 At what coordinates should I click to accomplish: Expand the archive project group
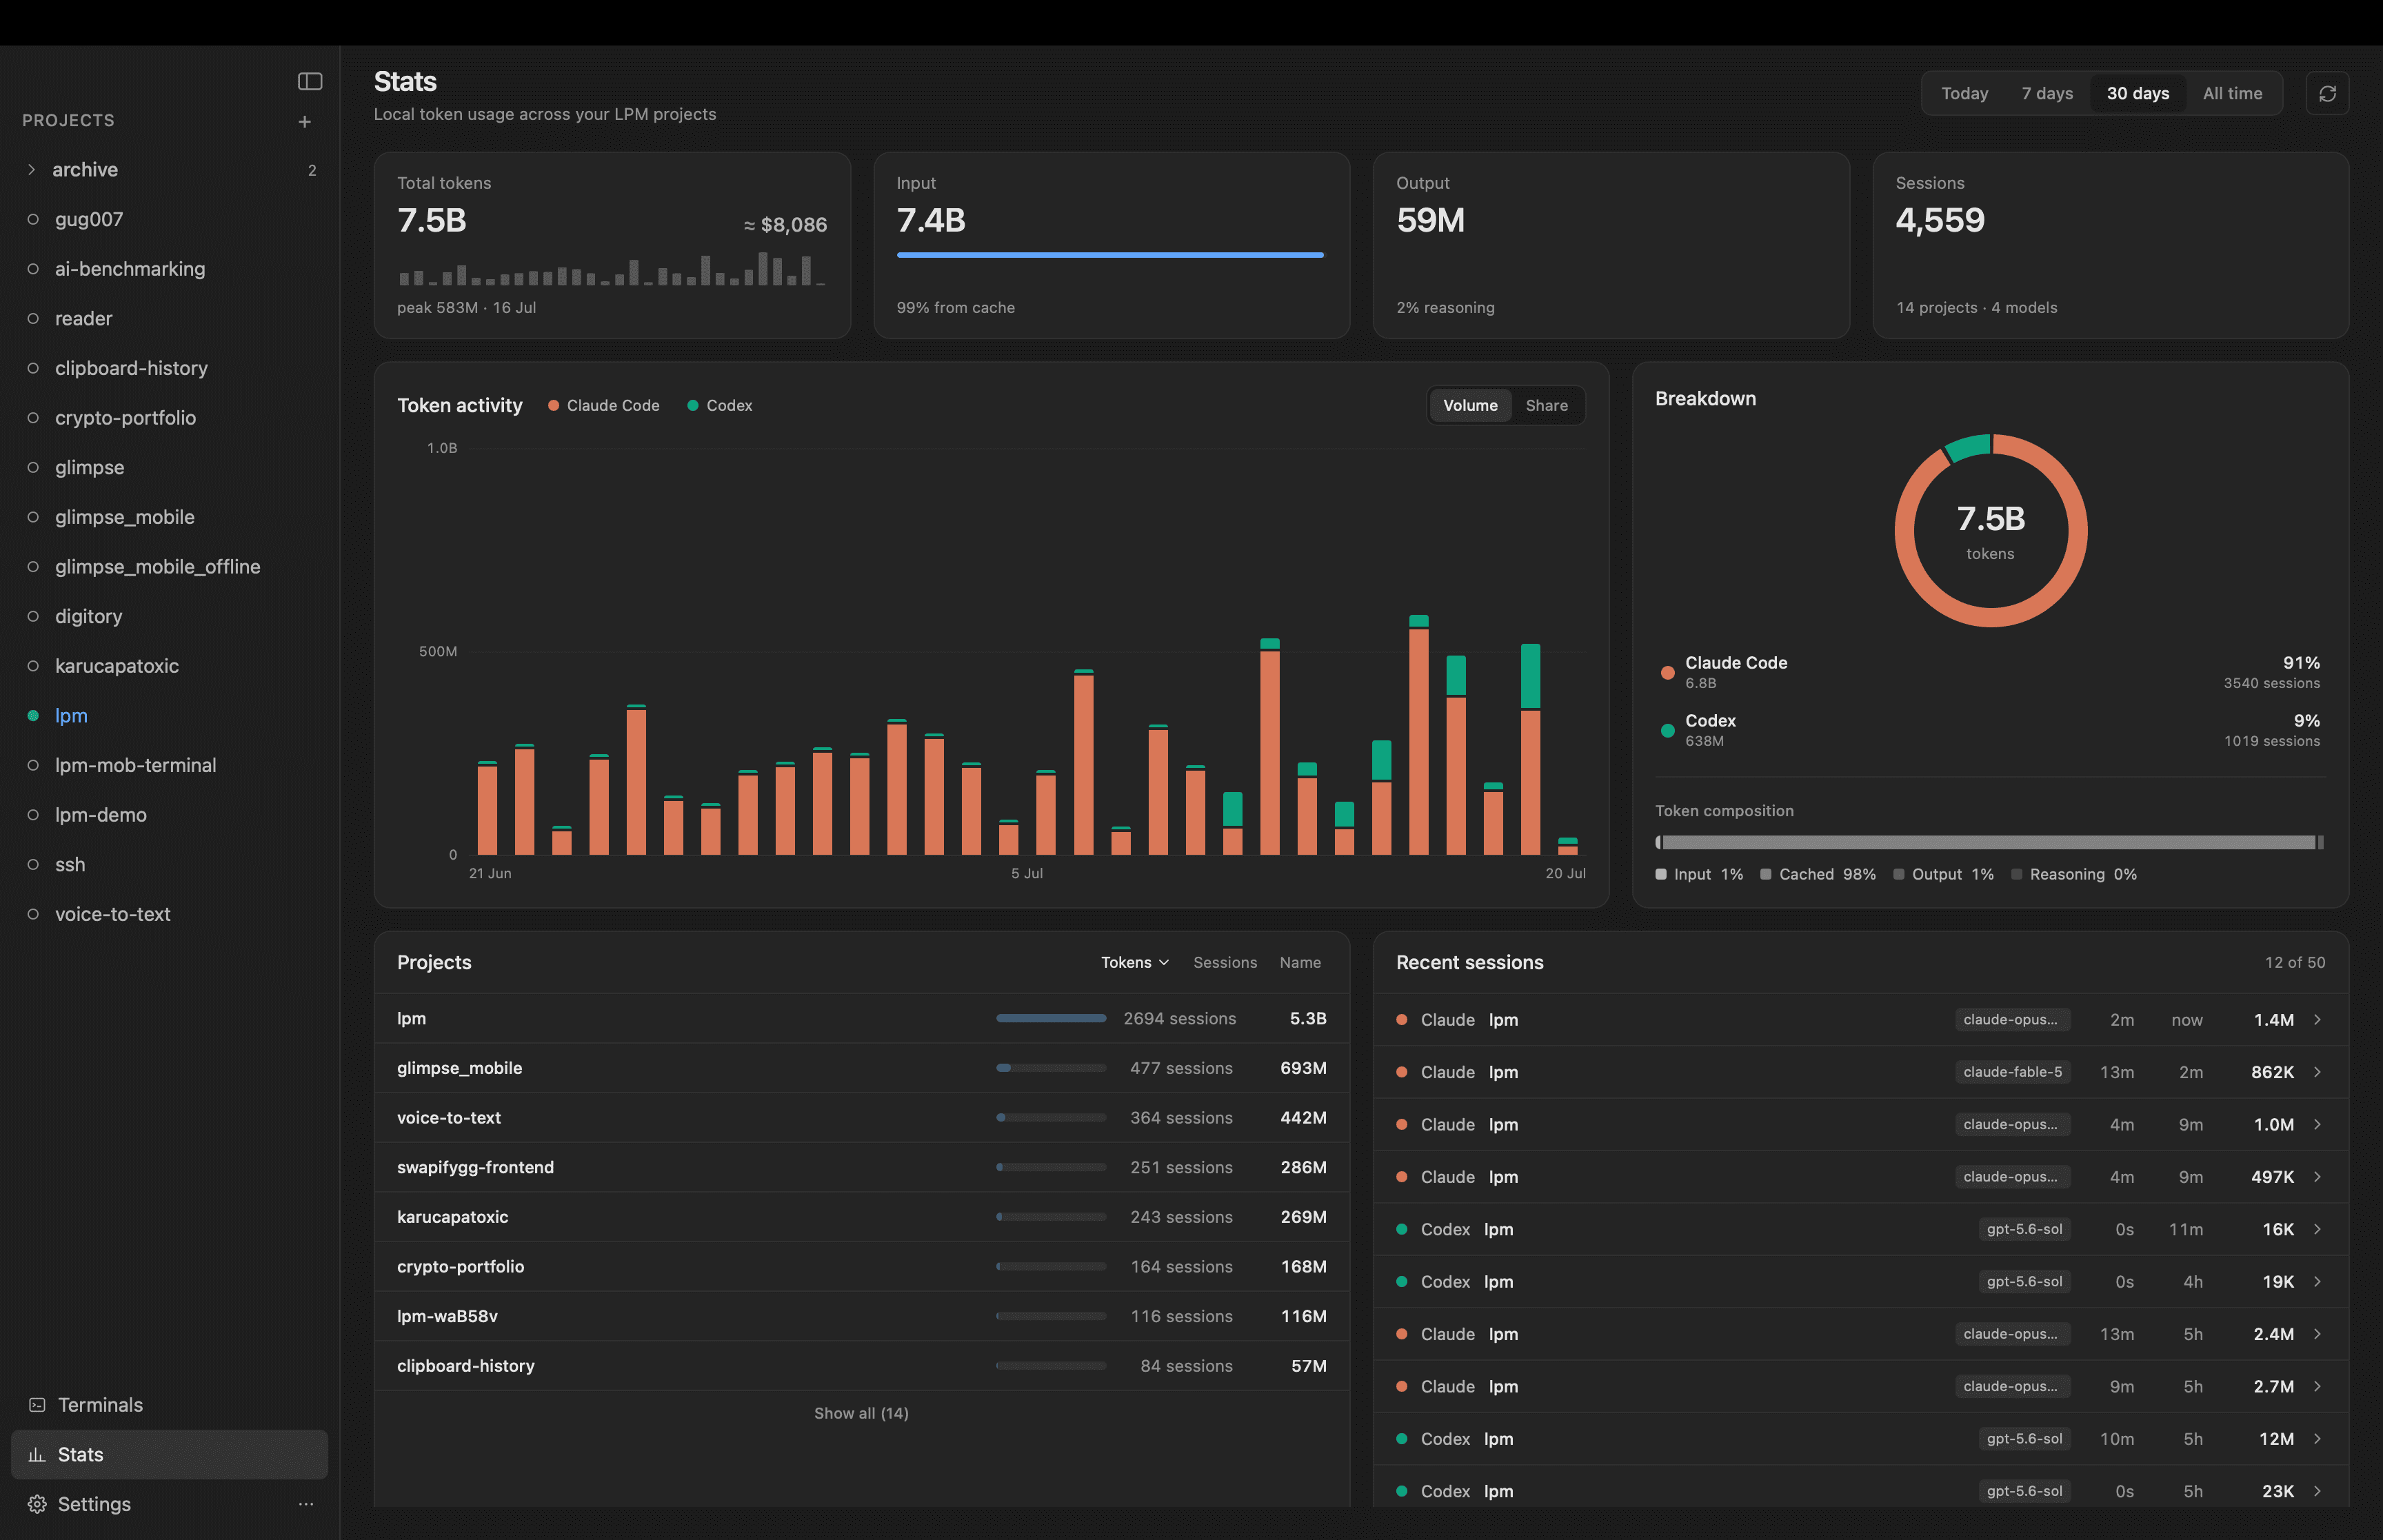click(x=170, y=170)
